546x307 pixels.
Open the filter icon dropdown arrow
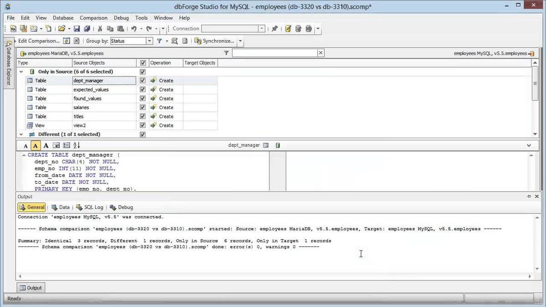click(x=166, y=41)
